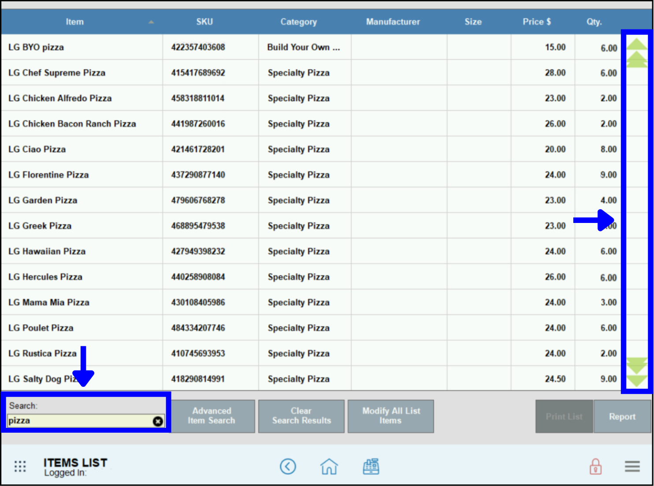Clear the search field with the X icon

pos(158,421)
